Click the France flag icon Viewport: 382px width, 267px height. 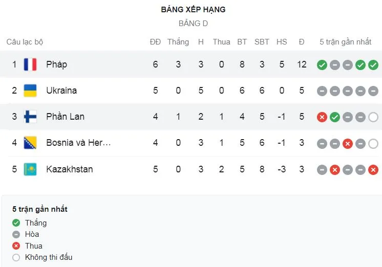coord(30,64)
